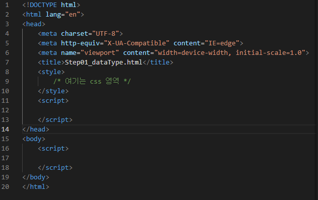Click line number 5 in the gutter
318x200 pixels.
[x=7, y=43]
